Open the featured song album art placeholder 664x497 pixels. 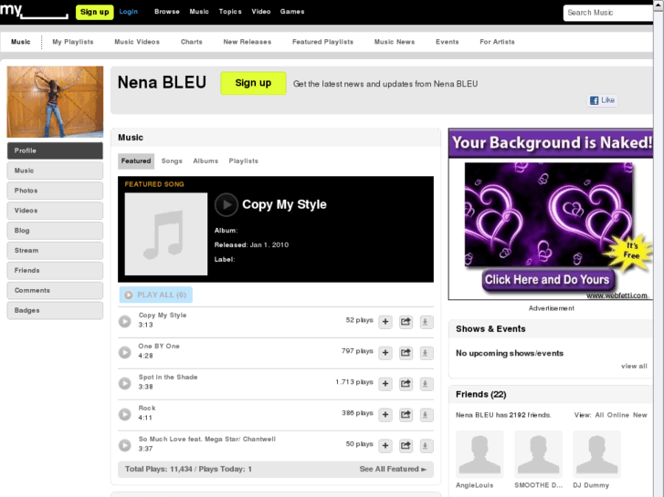click(x=166, y=233)
